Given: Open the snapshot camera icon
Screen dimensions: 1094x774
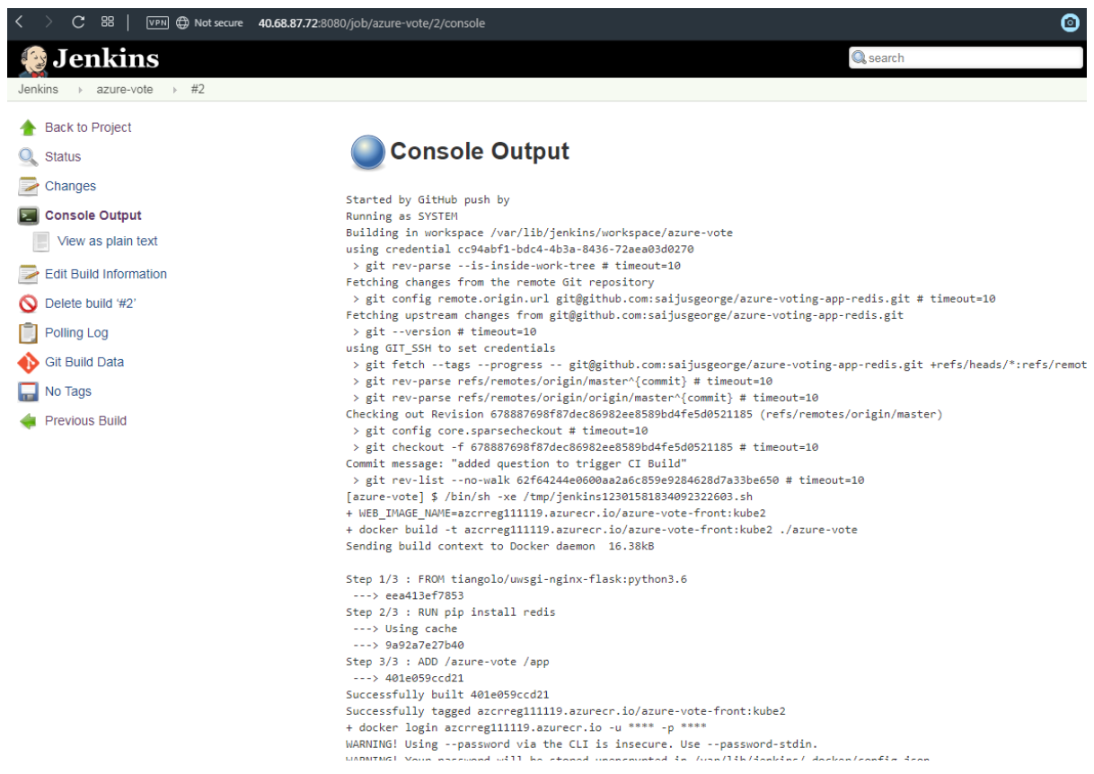Looking at the screenshot, I should coord(1070,22).
